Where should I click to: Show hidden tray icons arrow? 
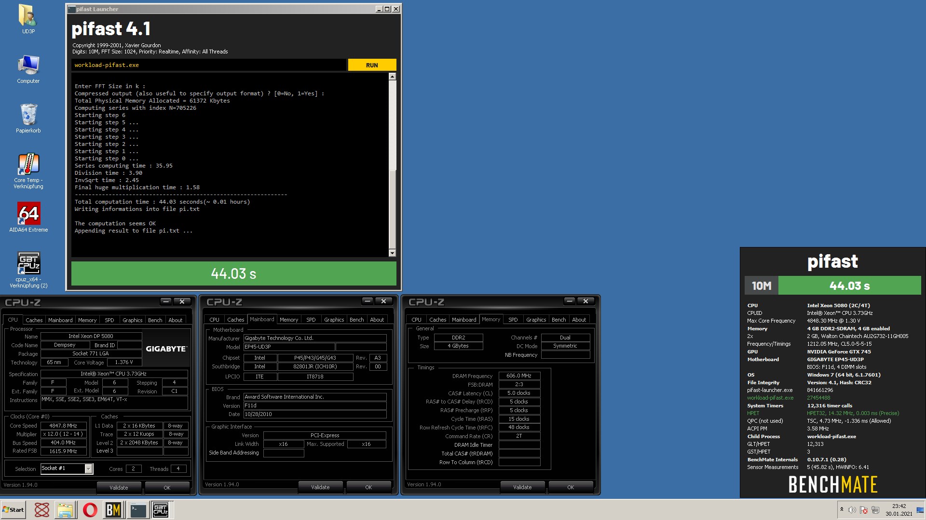point(842,509)
